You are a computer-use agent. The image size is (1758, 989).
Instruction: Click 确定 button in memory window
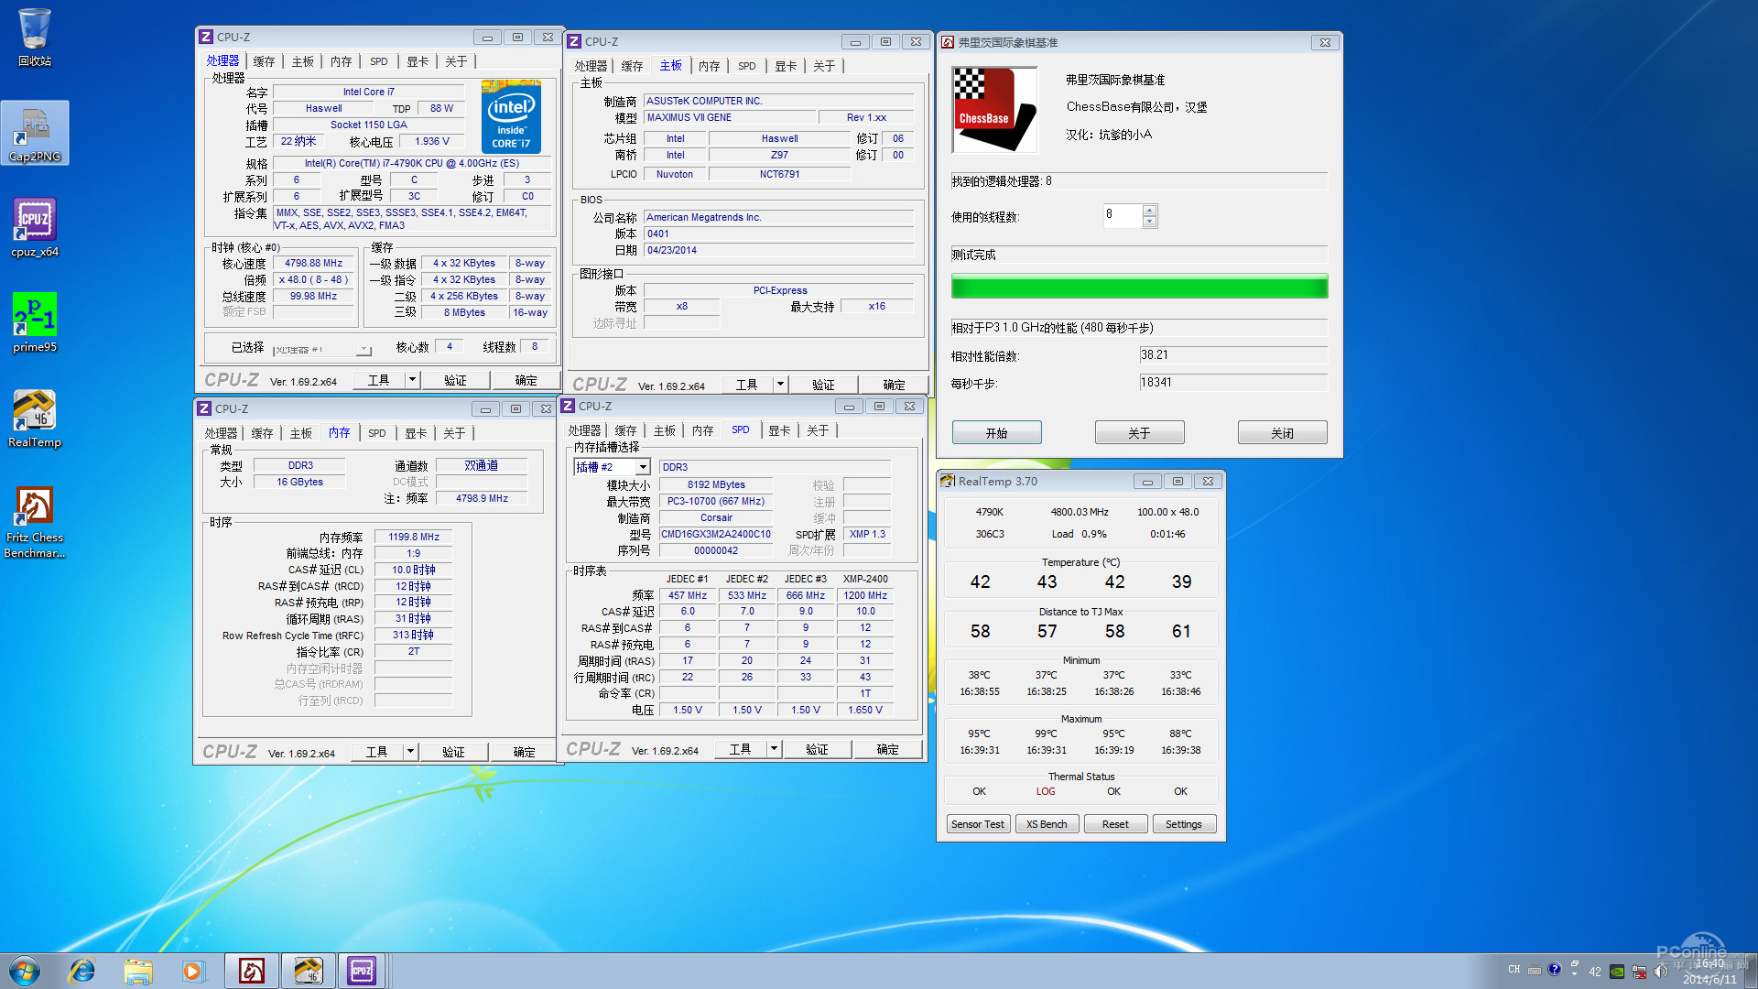tap(524, 752)
